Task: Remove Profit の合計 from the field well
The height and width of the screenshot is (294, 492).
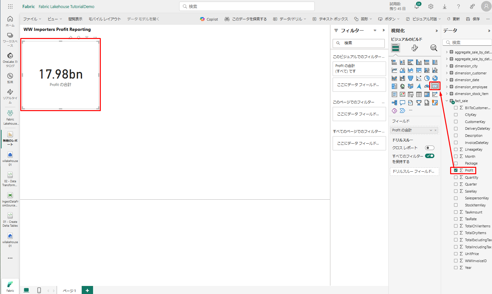Action: tap(436, 130)
